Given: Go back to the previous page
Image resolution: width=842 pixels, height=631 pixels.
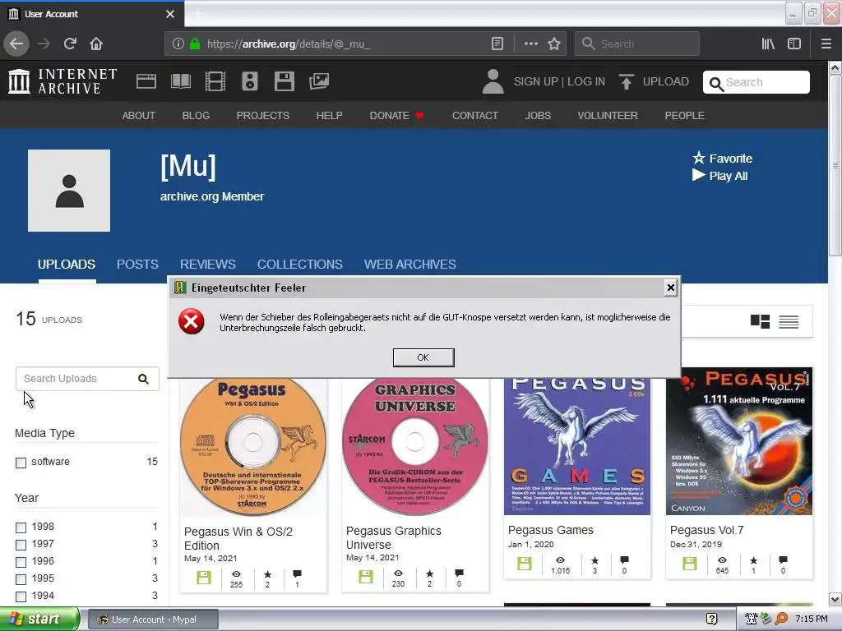Looking at the screenshot, I should pyautogui.click(x=16, y=44).
